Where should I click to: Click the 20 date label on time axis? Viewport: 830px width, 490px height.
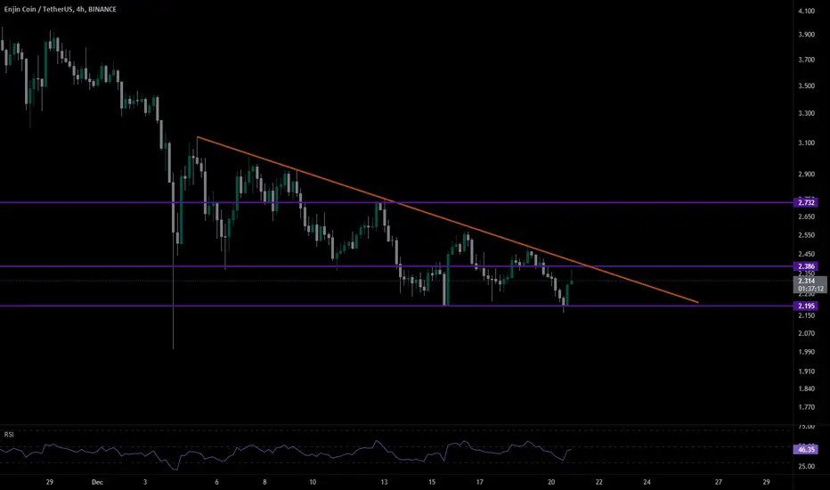pyautogui.click(x=551, y=482)
